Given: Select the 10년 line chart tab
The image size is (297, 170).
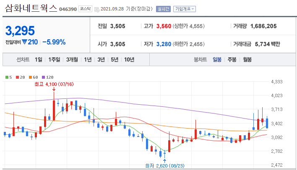Looking at the screenshot, I should pyautogui.click(x=129, y=60).
